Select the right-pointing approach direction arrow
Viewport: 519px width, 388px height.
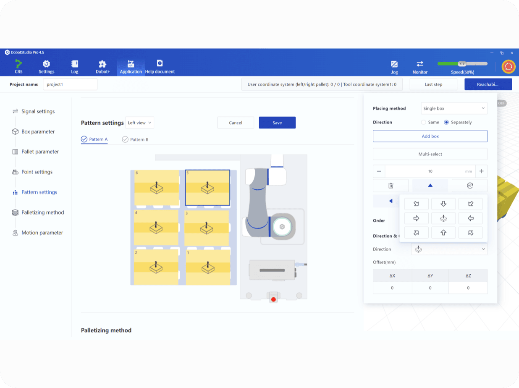point(416,218)
